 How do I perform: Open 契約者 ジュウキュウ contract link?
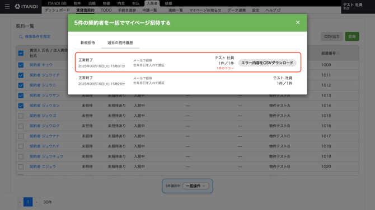click(46, 156)
